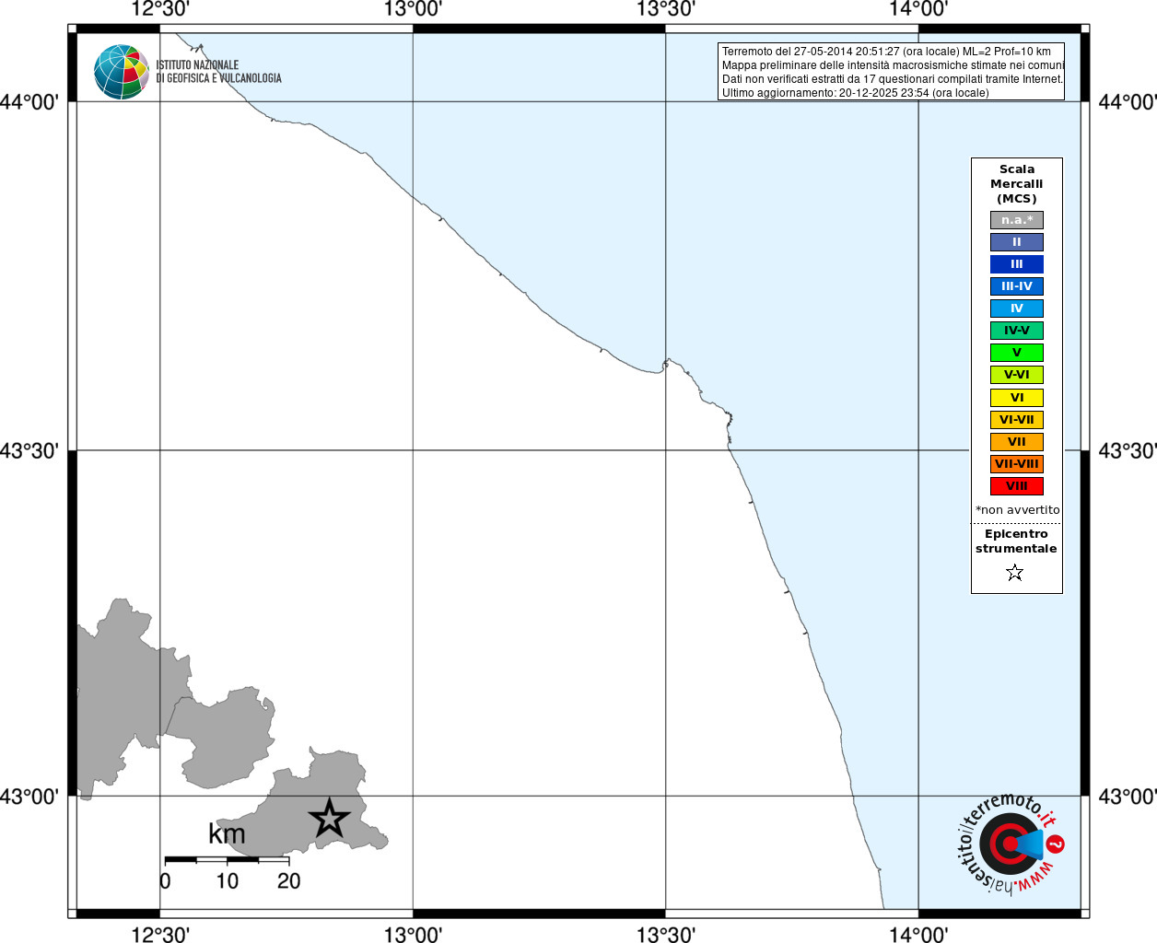The width and height of the screenshot is (1157, 943).
Task: Click the legend's epicentro strumentale star
Action: pos(1015,573)
